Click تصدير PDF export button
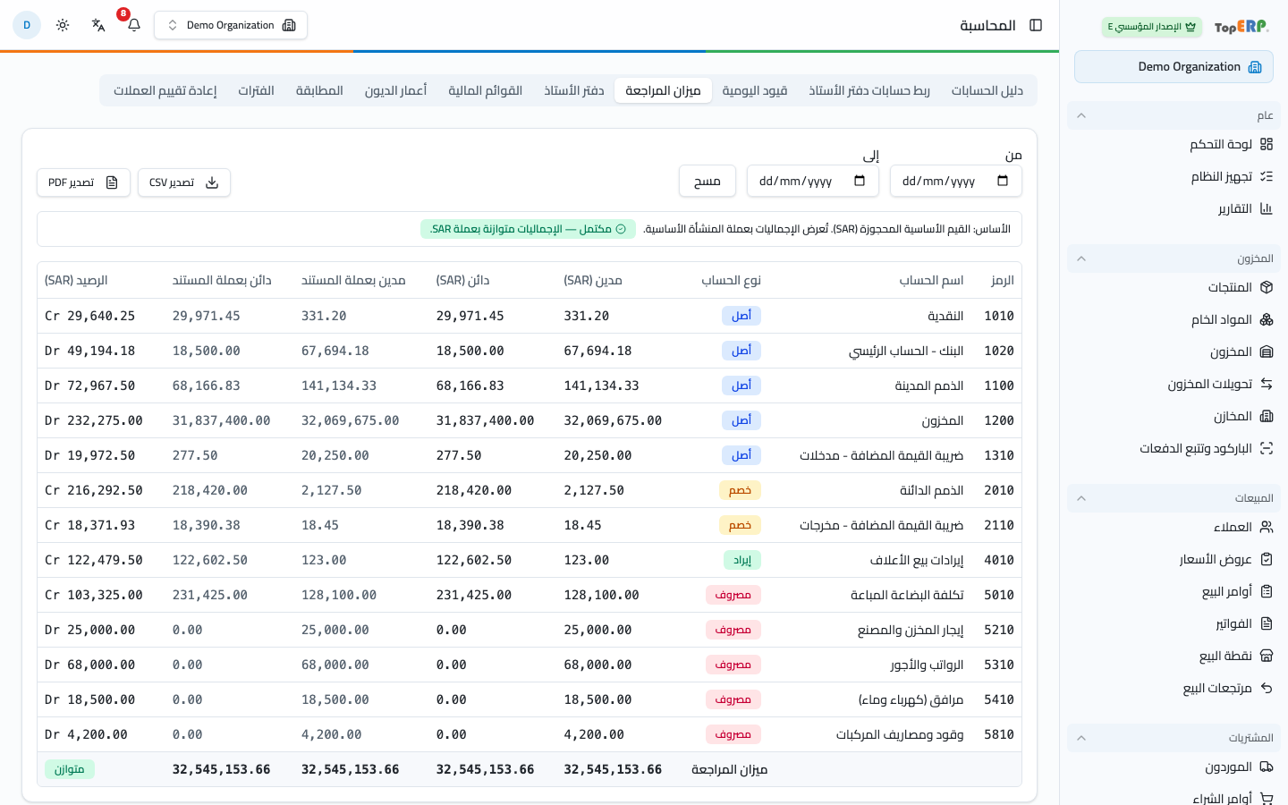Screen dimensions: 1288x805 click(83, 182)
